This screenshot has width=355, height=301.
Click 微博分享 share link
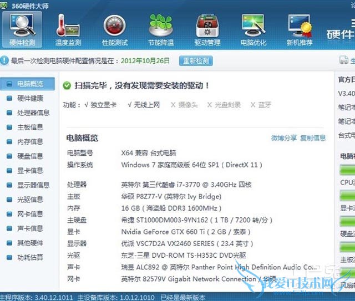pos(284,138)
